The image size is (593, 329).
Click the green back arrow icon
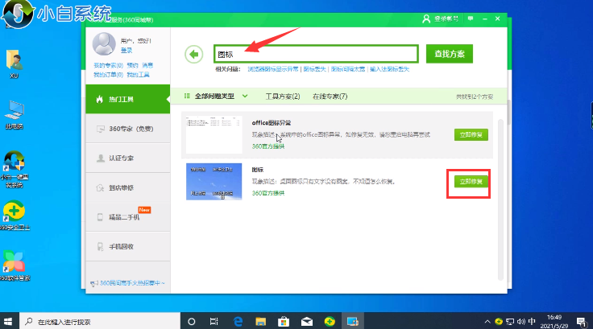193,54
